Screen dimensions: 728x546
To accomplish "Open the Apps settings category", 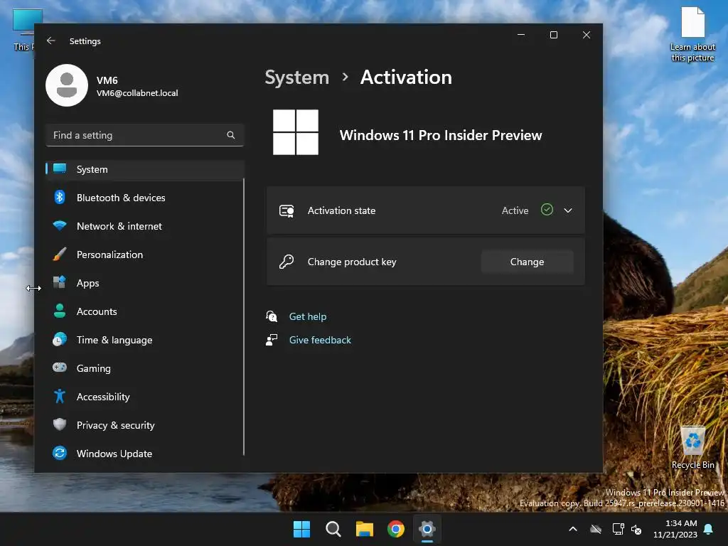I will point(145,283).
